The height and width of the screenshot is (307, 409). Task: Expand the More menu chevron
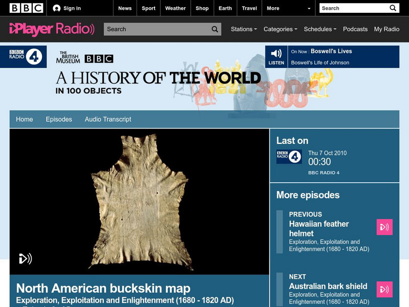click(x=308, y=8)
